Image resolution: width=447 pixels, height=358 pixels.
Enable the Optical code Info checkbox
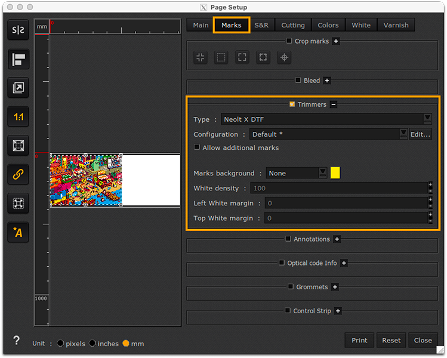[x=282, y=263]
